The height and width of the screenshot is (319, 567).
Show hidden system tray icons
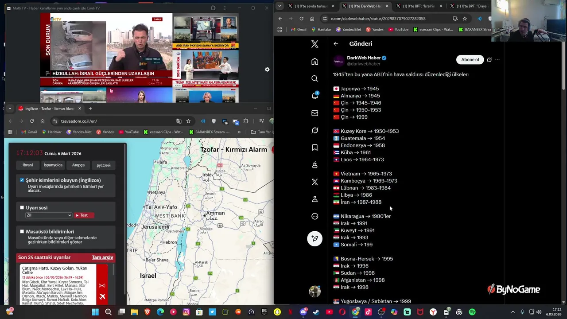513,312
